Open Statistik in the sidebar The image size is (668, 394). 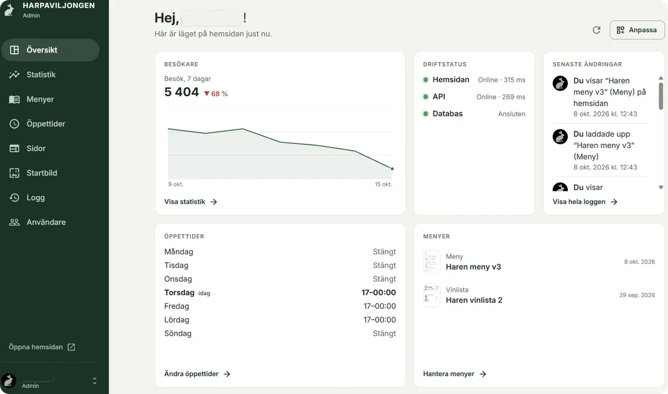50,75
